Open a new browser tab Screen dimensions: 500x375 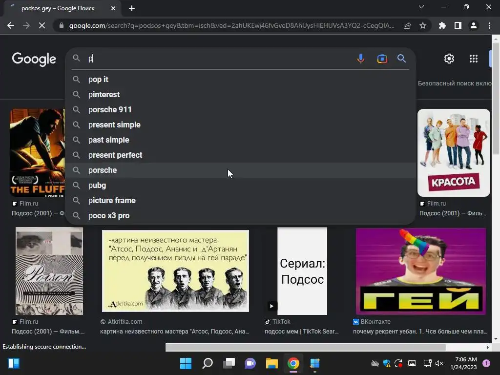pyautogui.click(x=132, y=8)
